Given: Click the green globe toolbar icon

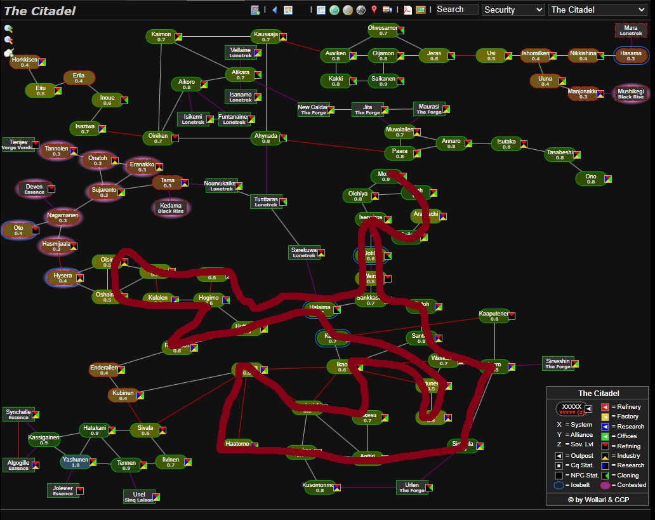Looking at the screenshot, I should (334, 10).
